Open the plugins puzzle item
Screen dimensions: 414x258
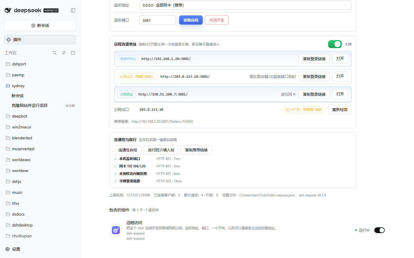pyautogui.click(x=40, y=40)
